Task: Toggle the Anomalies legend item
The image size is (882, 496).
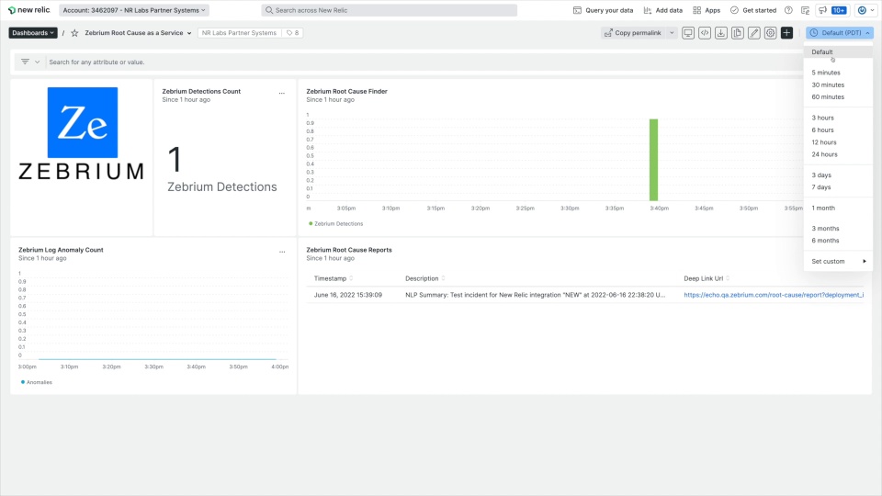Action: (x=37, y=382)
